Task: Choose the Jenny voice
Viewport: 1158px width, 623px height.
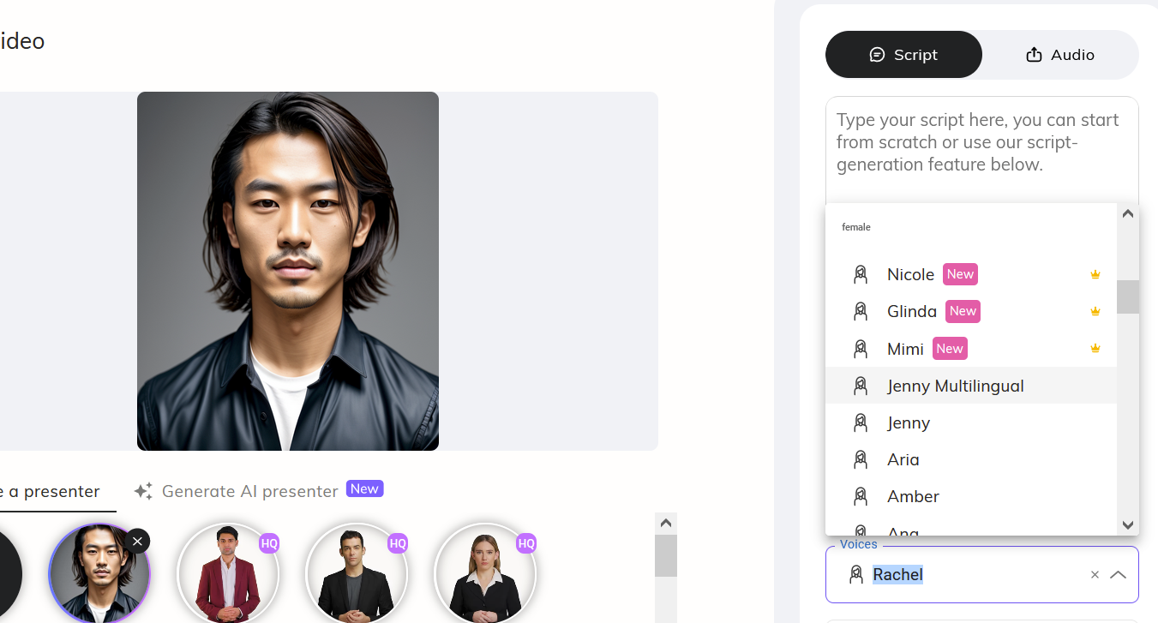Action: click(x=971, y=422)
